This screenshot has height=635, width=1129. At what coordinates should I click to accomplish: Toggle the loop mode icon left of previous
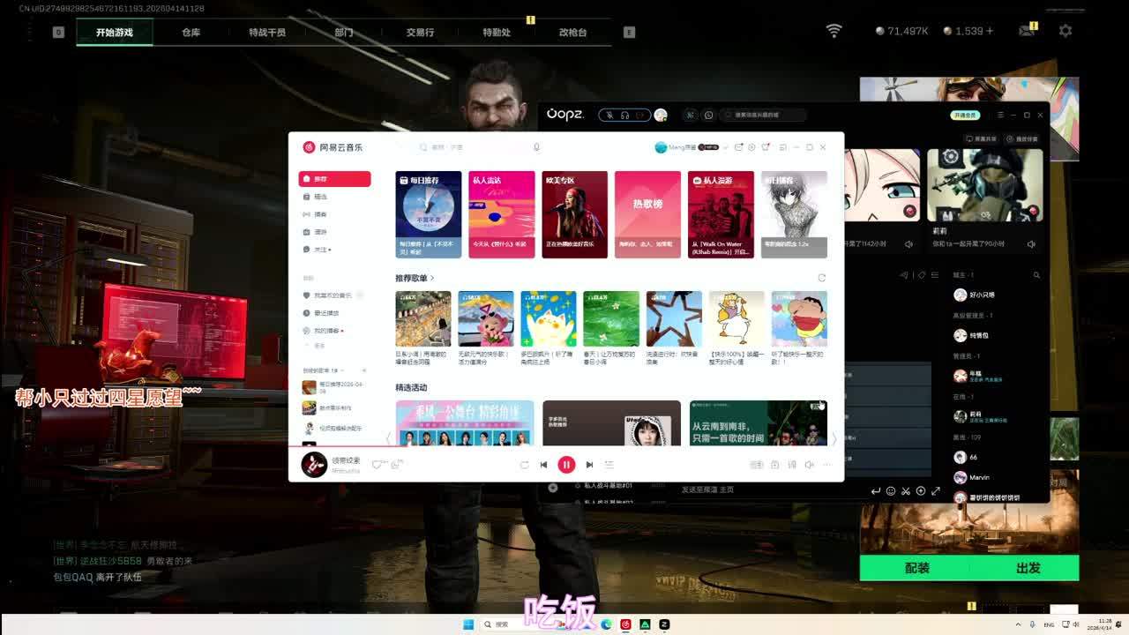[x=524, y=465]
